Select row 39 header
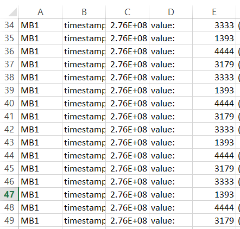 [9, 90]
